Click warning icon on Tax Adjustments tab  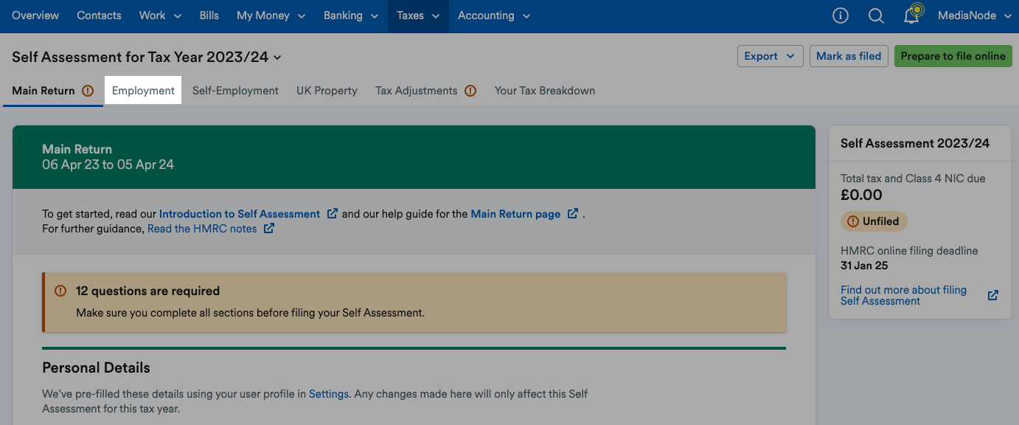(470, 91)
